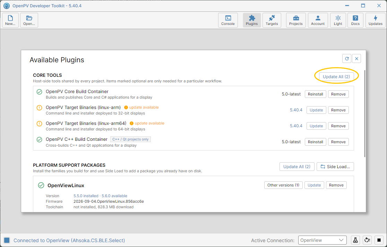The image size is (387, 247).
Task: Click orange update available badge for linux-arm
Action: [141, 107]
